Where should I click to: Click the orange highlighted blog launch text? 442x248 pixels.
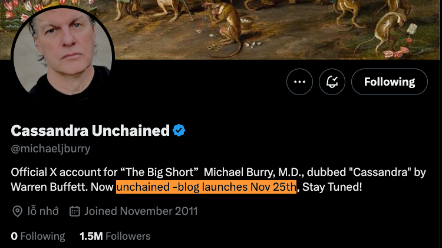pos(206,187)
